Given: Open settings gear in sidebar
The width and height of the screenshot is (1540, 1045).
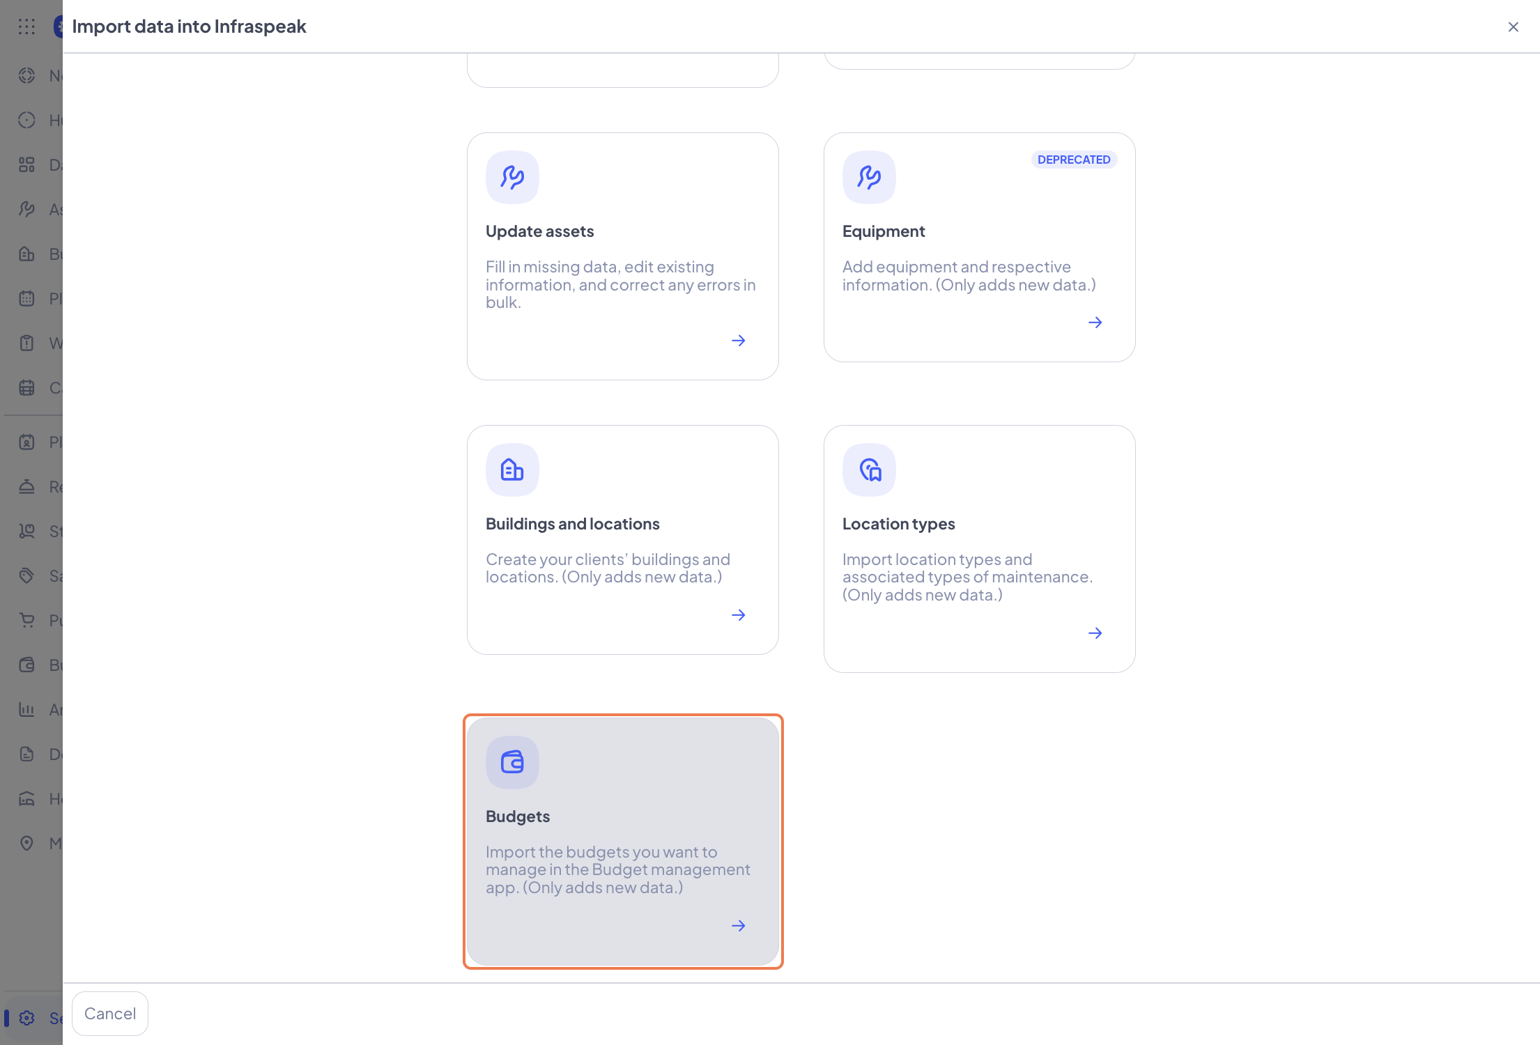Looking at the screenshot, I should 26,1018.
